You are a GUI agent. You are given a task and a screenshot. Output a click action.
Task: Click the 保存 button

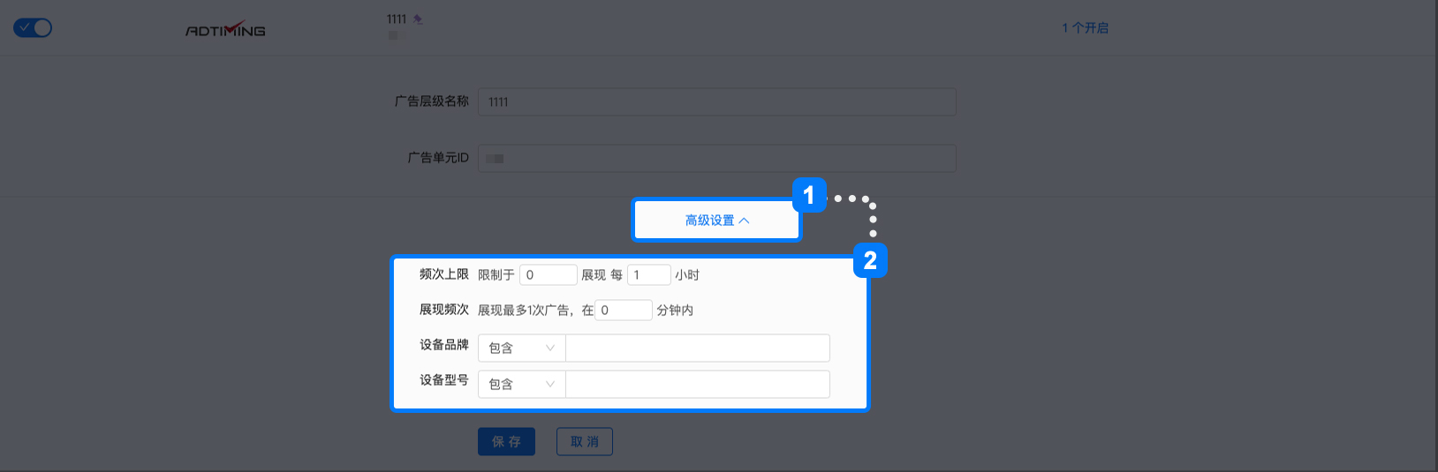tap(506, 441)
